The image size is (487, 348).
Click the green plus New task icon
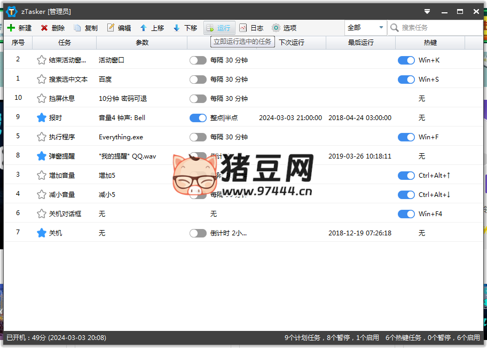point(11,28)
